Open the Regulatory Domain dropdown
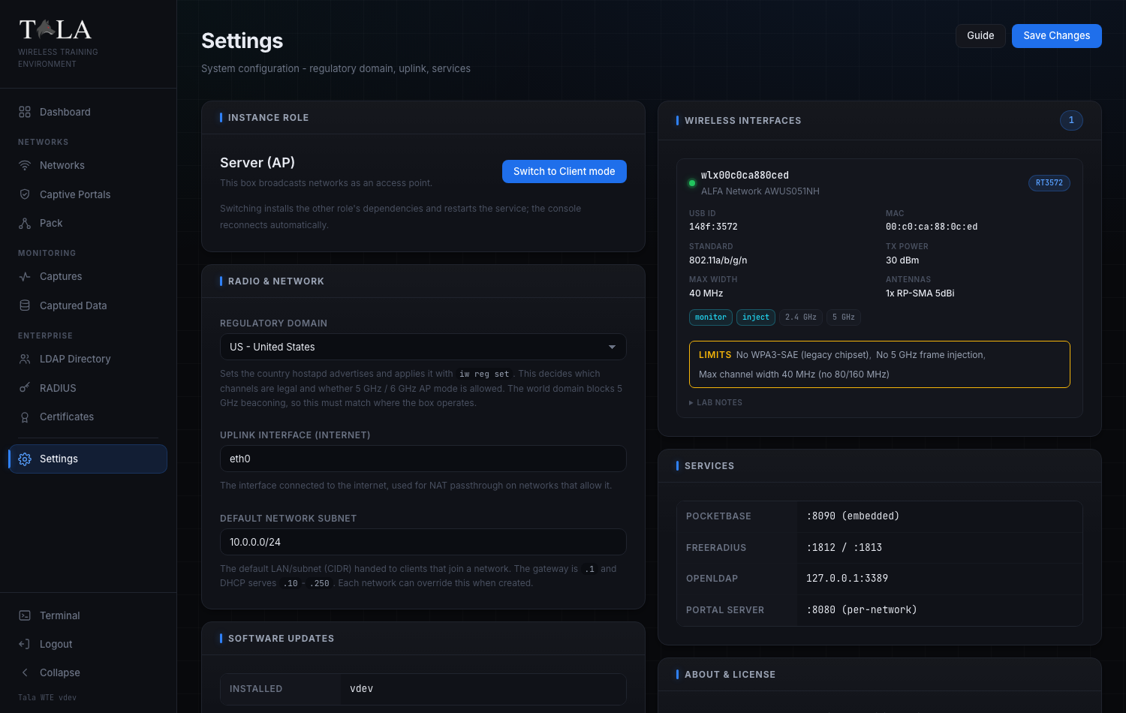This screenshot has width=1126, height=713. (423, 347)
